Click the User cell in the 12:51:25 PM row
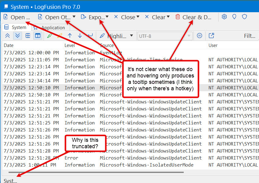Screen dimensions: 259x183 pos(234,123)
